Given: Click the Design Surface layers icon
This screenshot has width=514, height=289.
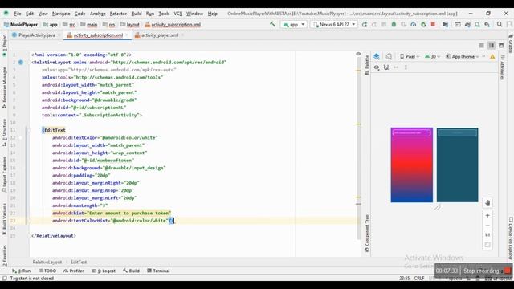Looking at the screenshot, I should point(377,57).
